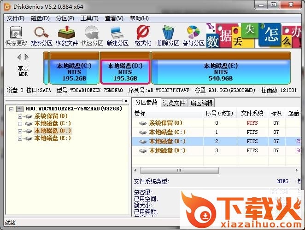Click drive icon of 本地磁盘(D:) table row

[x=143, y=142]
